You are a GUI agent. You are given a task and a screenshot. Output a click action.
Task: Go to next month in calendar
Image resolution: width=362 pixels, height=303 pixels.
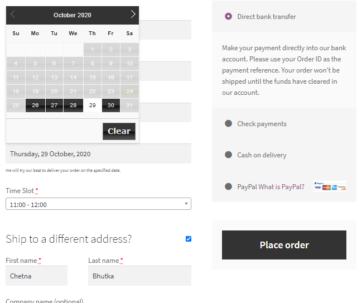pyautogui.click(x=133, y=15)
